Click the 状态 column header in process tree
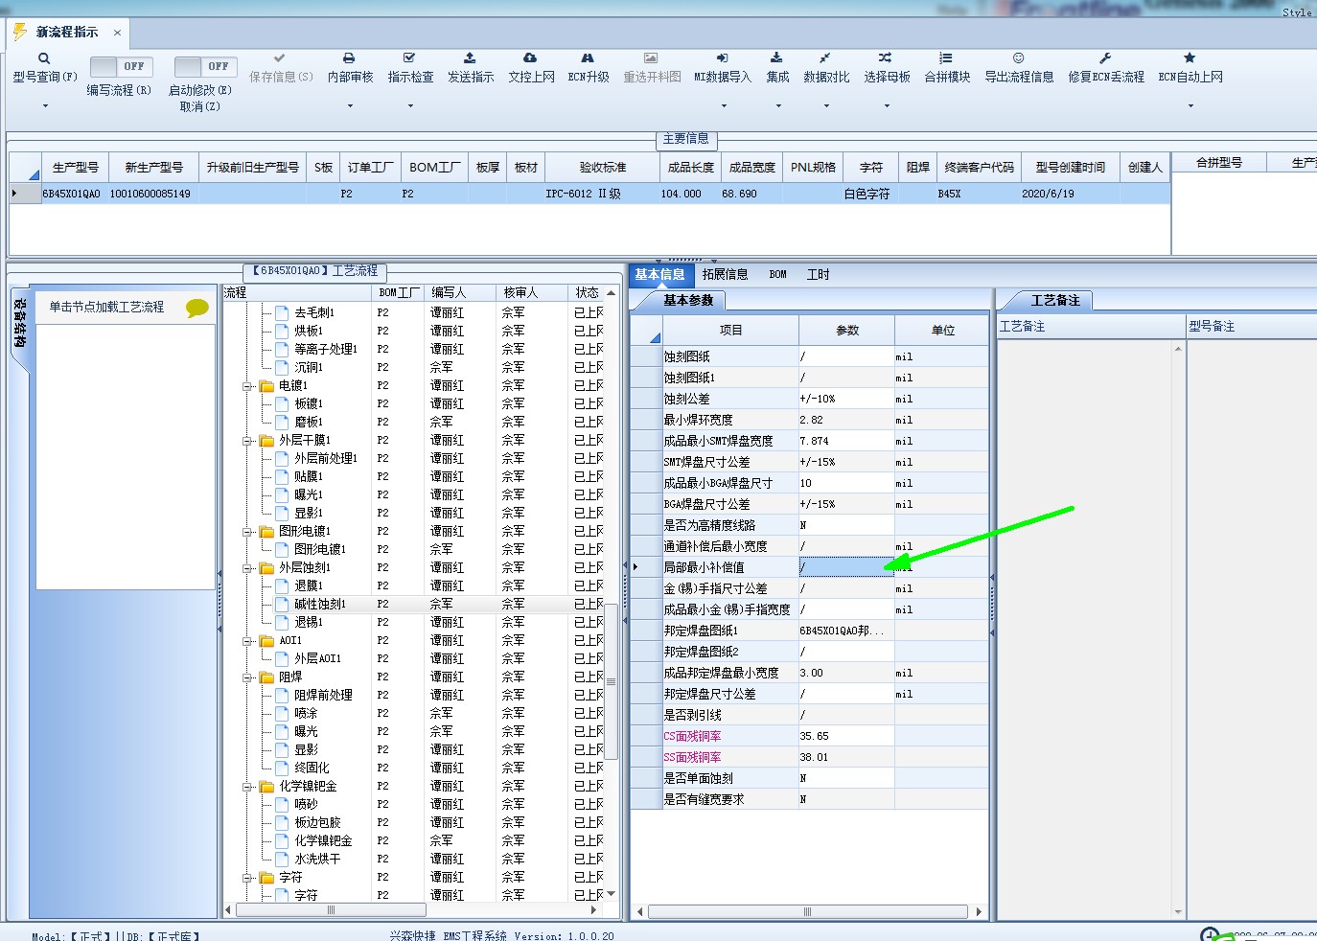The width and height of the screenshot is (1317, 941). point(587,292)
